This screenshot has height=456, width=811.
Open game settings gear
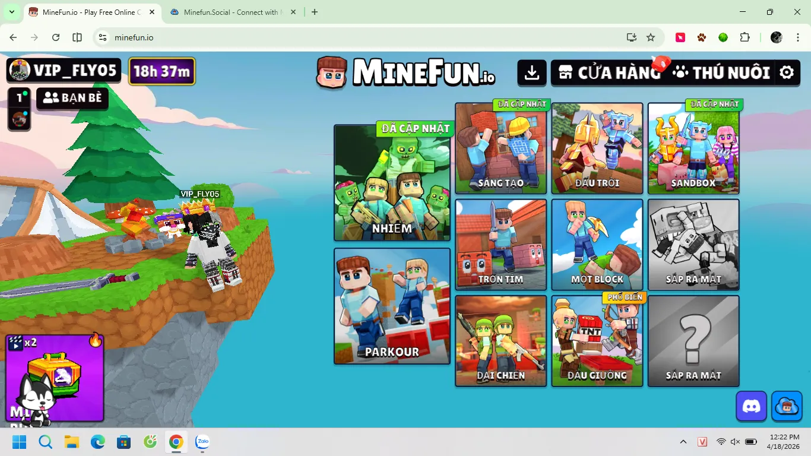click(787, 72)
